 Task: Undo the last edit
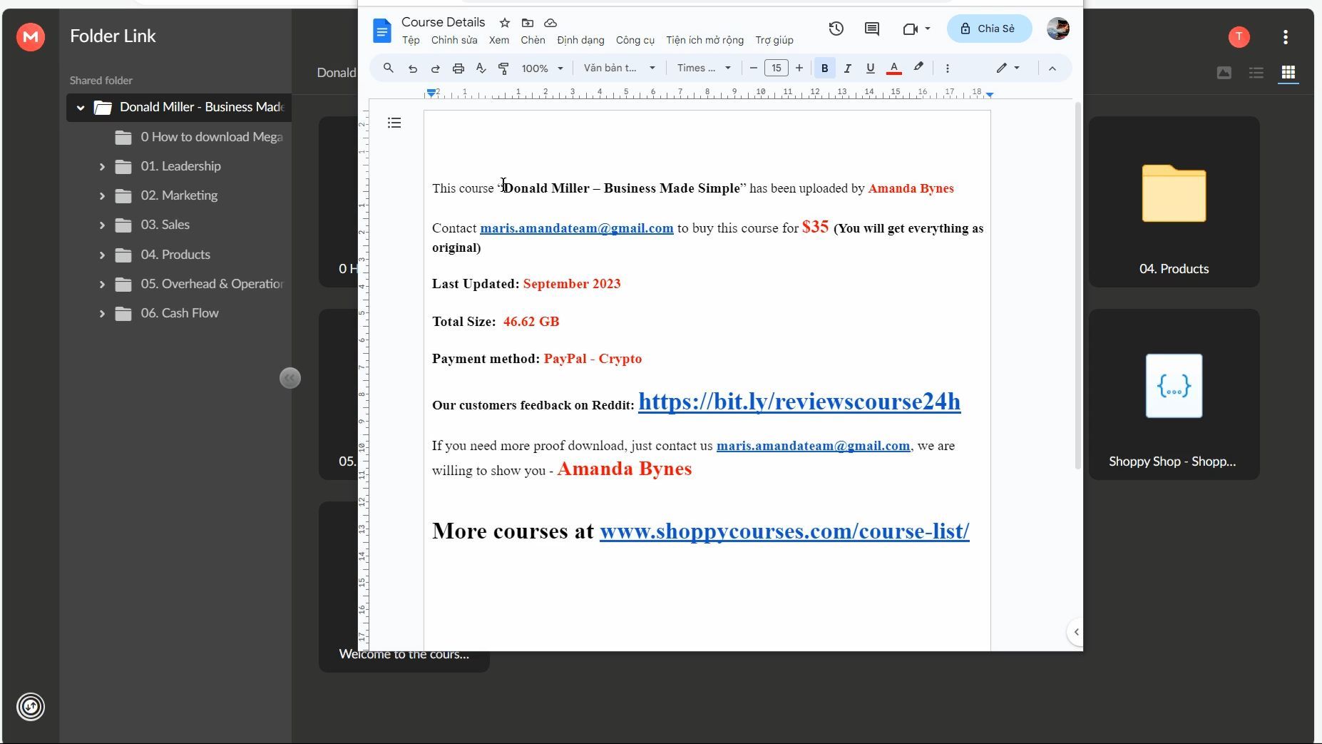click(412, 68)
